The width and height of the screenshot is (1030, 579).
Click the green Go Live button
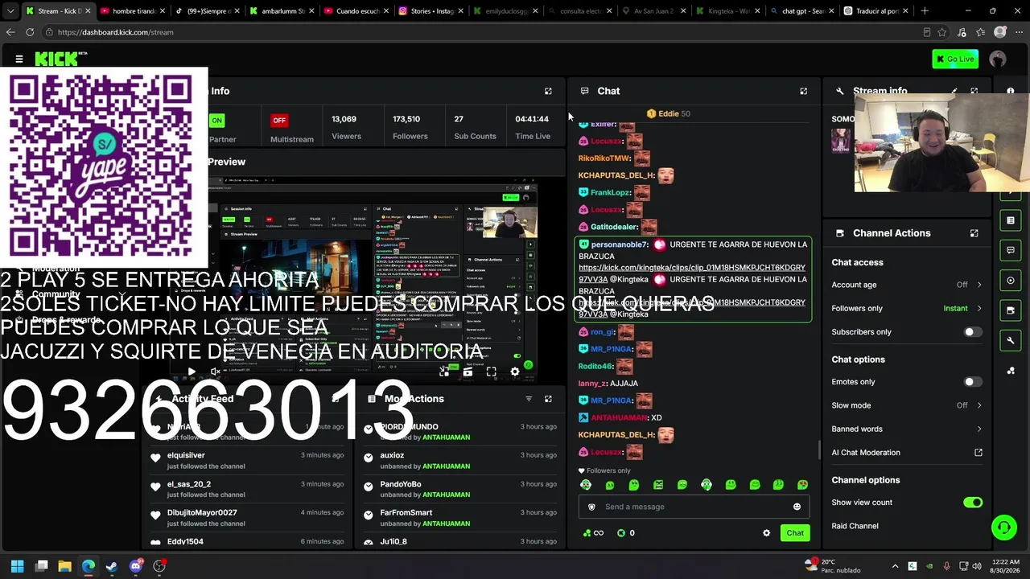tap(955, 59)
